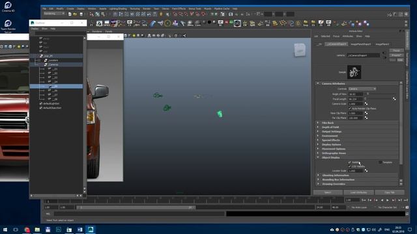This screenshot has width=417, height=234.
Task: Click the Copy Tab button
Action: (x=390, y=192)
